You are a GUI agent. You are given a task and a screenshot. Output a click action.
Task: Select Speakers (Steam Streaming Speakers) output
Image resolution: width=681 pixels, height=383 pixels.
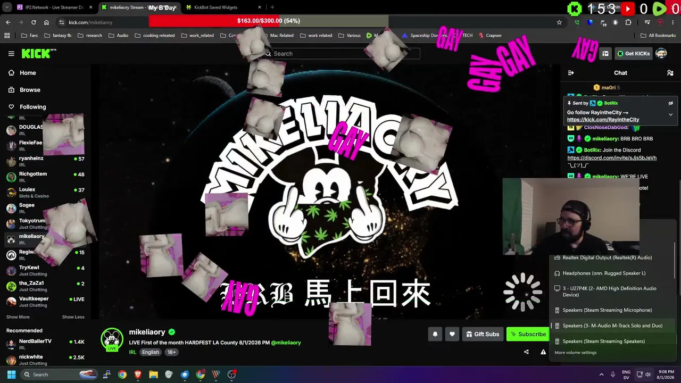coord(612,341)
